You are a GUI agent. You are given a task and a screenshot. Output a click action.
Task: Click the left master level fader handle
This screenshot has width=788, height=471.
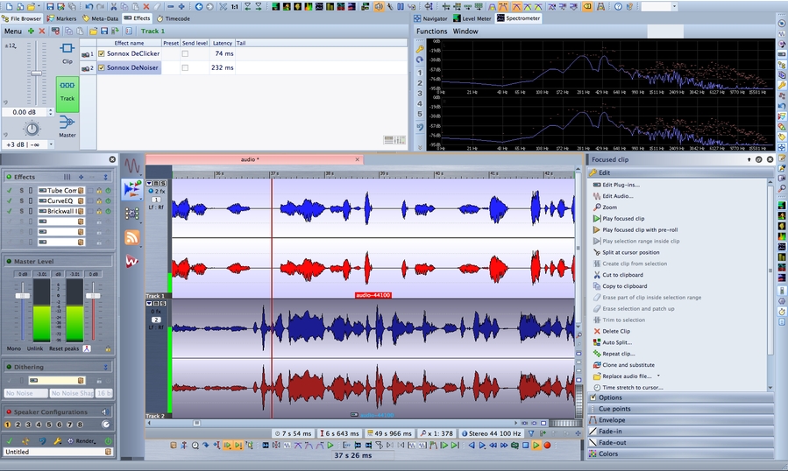[22, 296]
